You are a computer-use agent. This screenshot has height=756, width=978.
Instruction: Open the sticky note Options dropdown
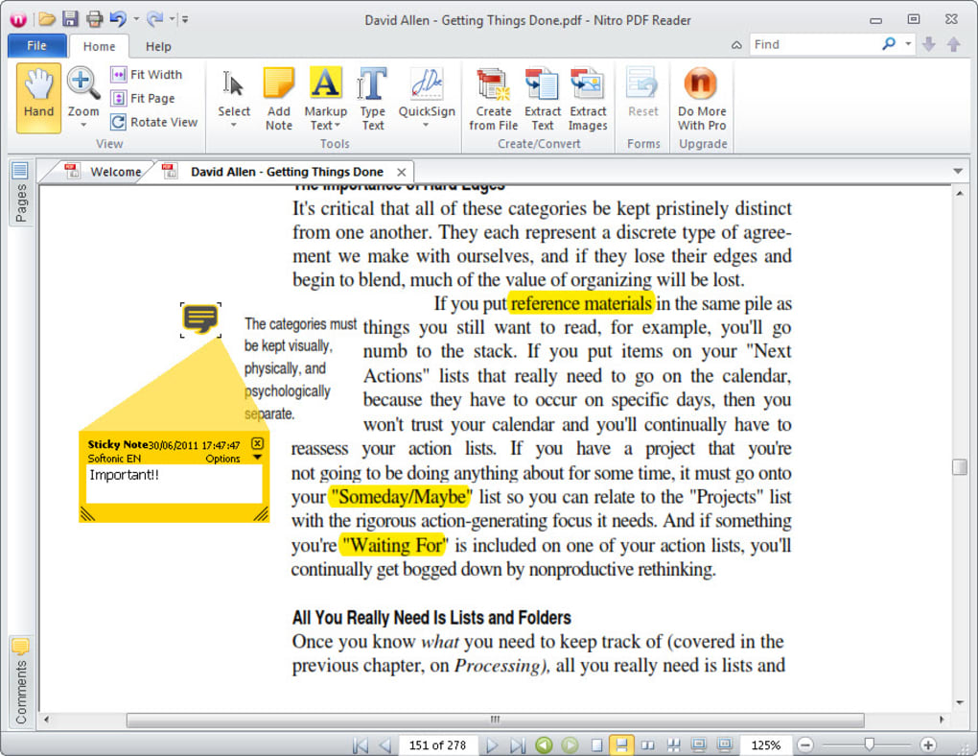coord(222,459)
